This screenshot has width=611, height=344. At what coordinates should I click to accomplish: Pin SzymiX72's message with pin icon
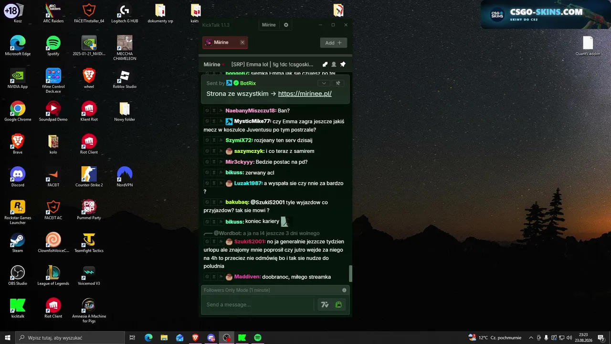click(221, 140)
